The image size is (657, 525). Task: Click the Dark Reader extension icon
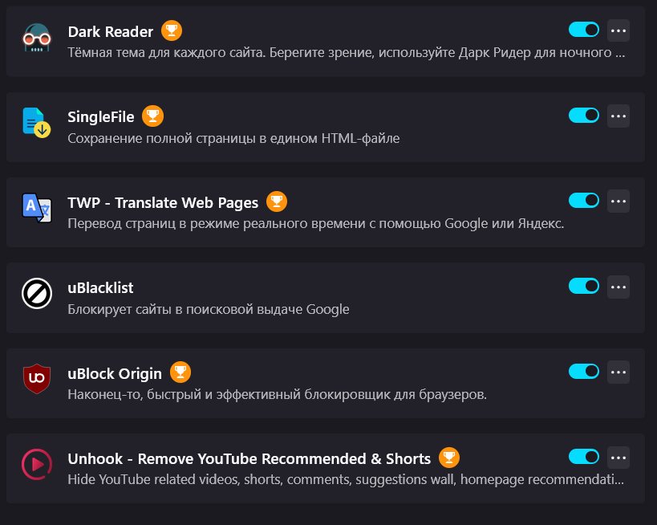click(37, 38)
